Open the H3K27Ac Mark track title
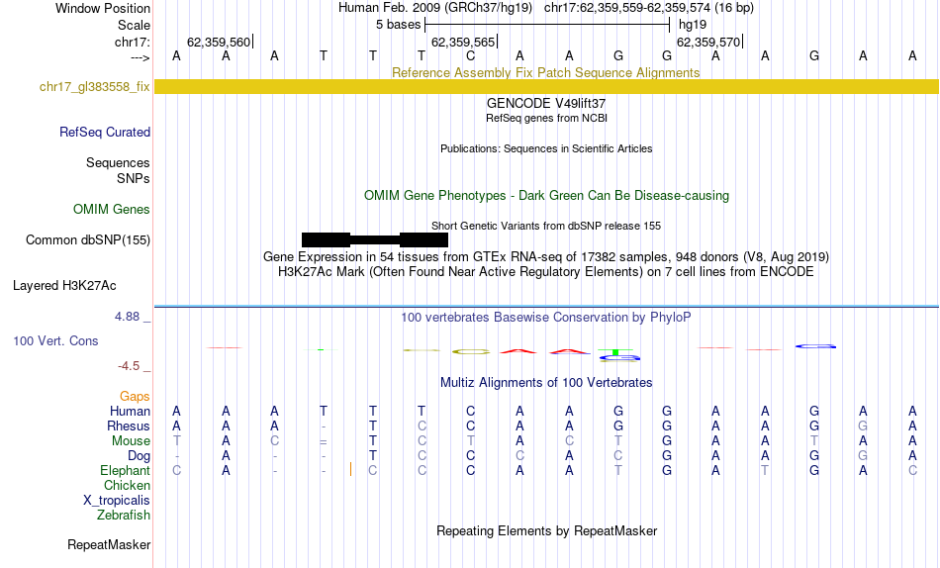Image resolution: width=940 pixels, height=568 pixels. [x=546, y=272]
